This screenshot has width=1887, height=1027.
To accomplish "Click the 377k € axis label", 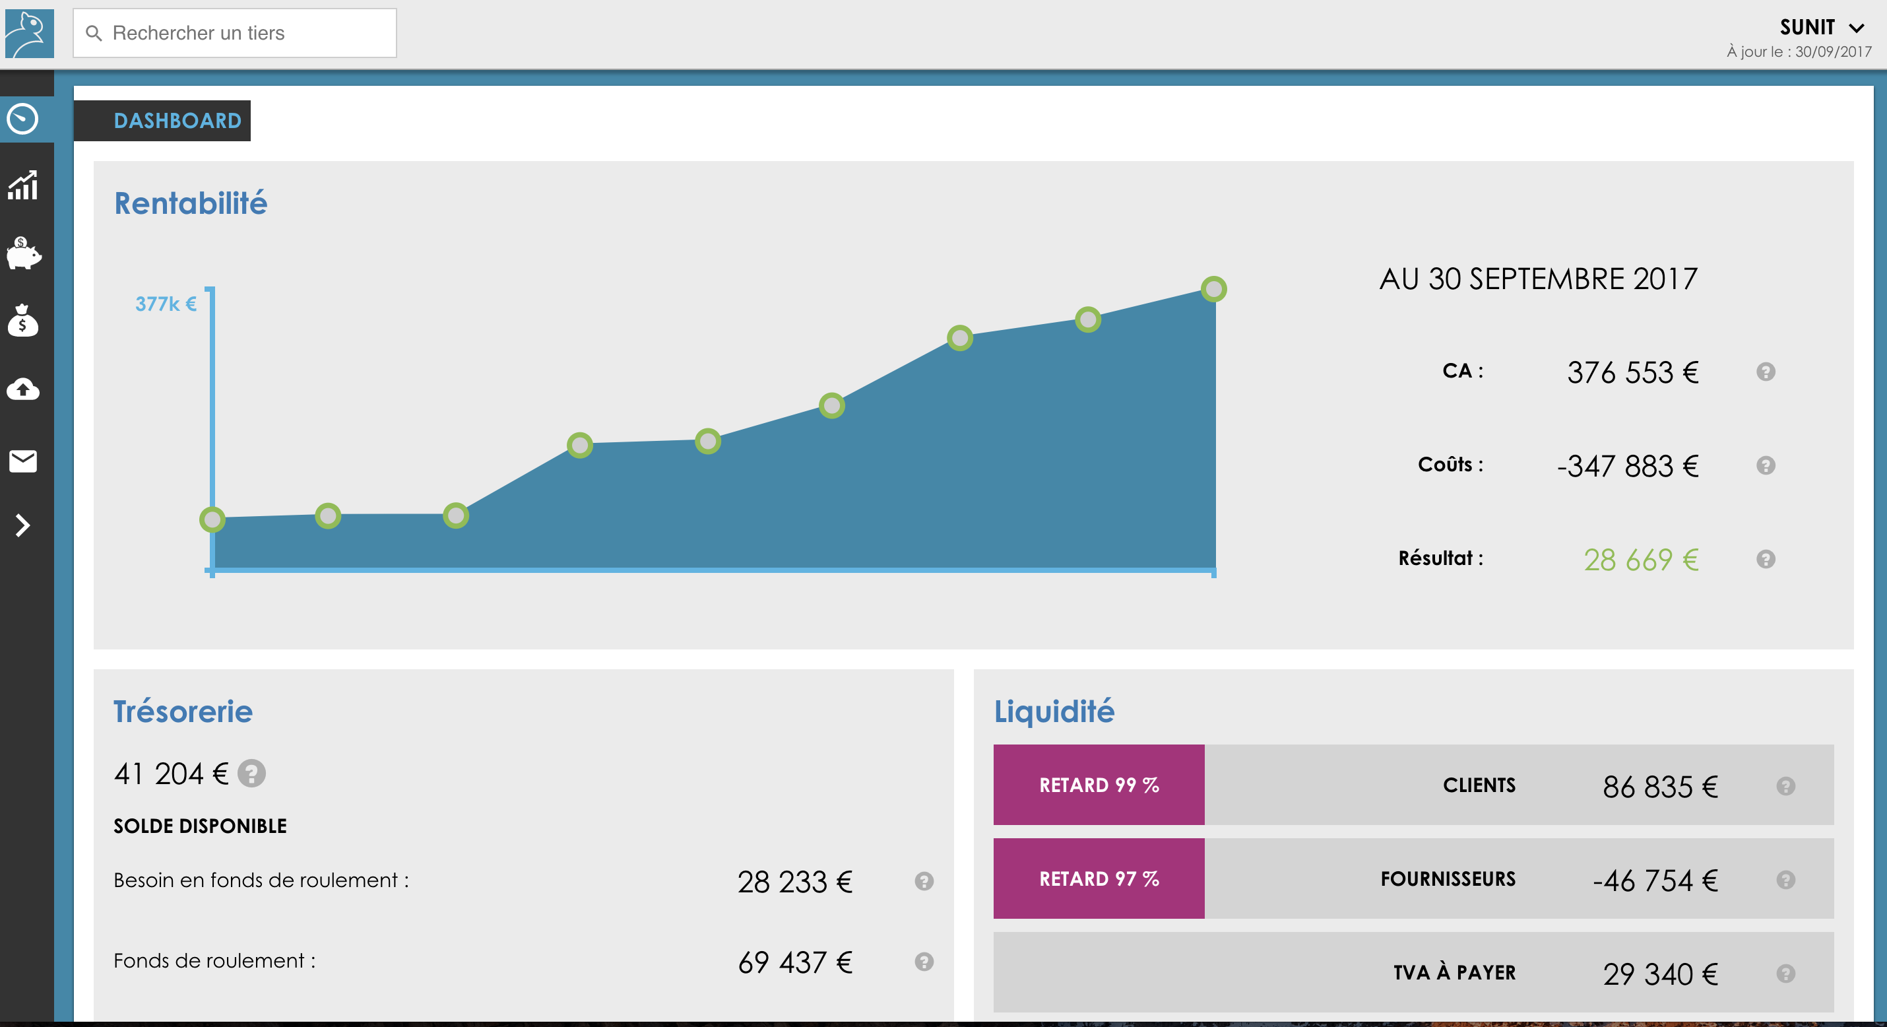I will [x=166, y=304].
